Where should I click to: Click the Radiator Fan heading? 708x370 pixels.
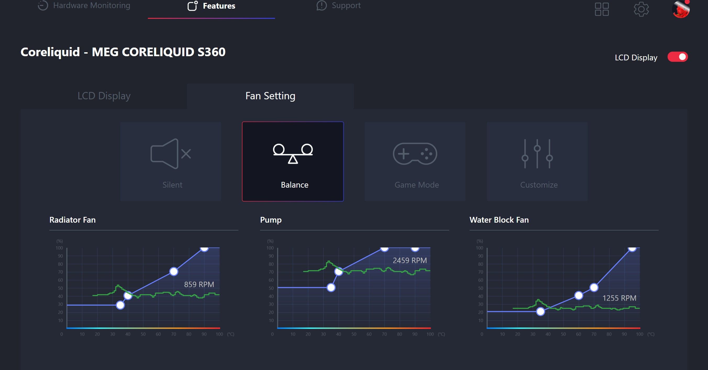pos(73,220)
